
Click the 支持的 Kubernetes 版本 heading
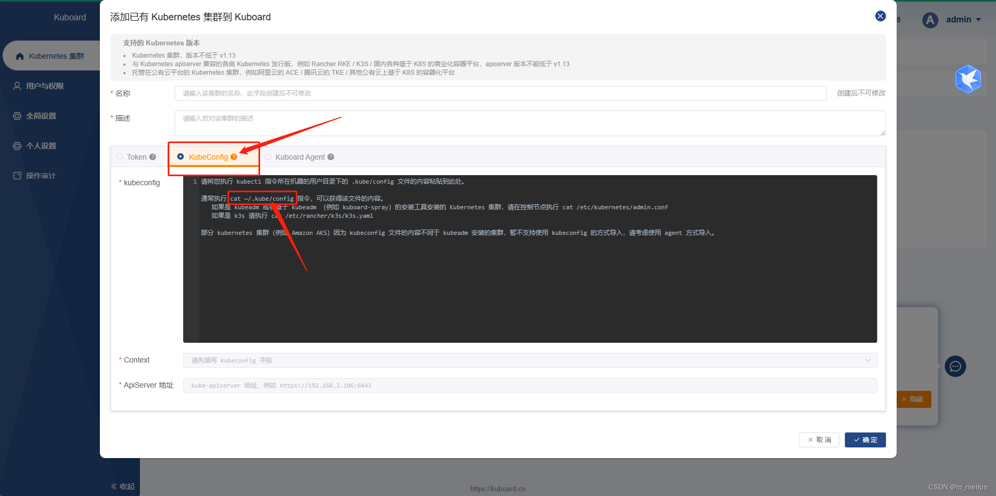(161, 43)
